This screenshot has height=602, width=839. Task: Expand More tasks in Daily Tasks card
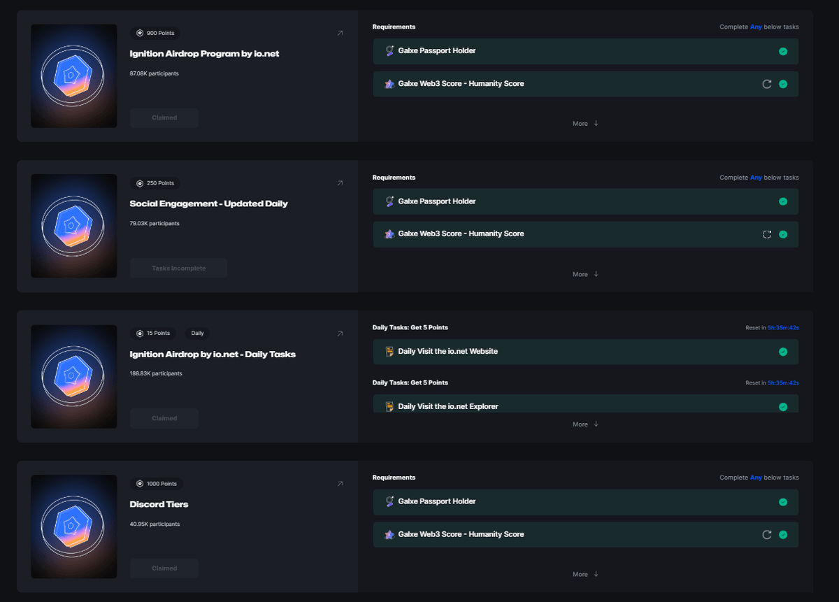586,424
